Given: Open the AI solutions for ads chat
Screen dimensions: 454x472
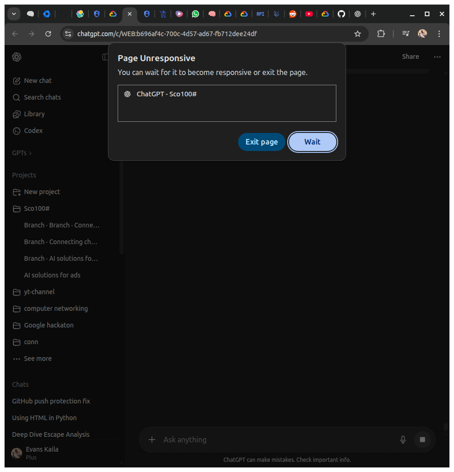Looking at the screenshot, I should point(52,275).
